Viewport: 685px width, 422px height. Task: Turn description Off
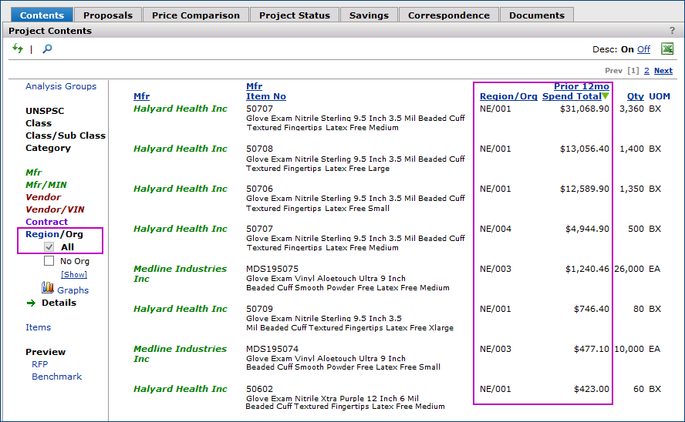tap(643, 49)
